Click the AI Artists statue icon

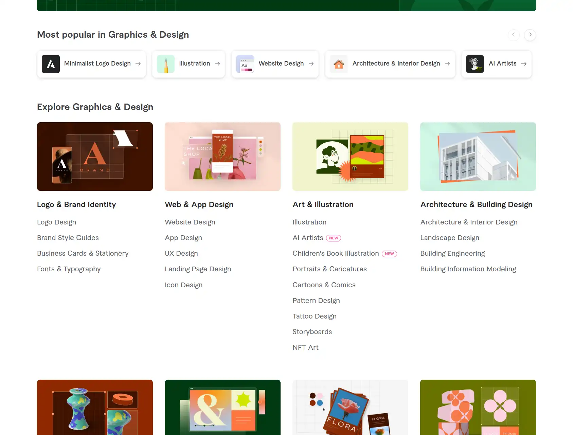pyautogui.click(x=475, y=64)
